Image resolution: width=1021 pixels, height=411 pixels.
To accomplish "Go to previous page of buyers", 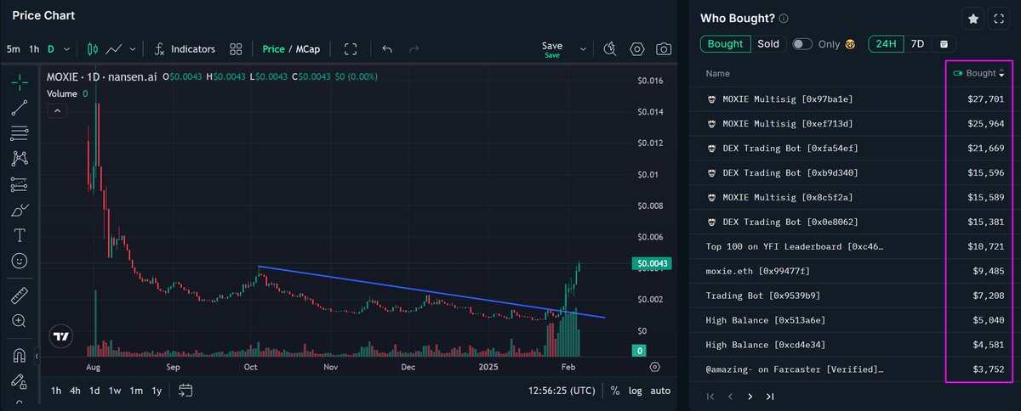I will click(x=730, y=396).
